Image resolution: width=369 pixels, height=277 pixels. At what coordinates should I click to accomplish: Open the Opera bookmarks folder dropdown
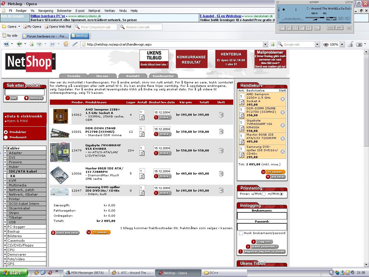tap(19, 27)
